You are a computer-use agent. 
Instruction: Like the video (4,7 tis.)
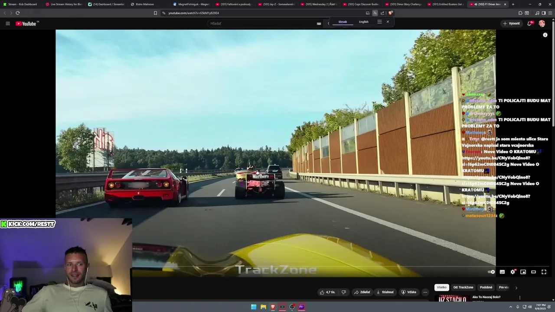[327, 292]
